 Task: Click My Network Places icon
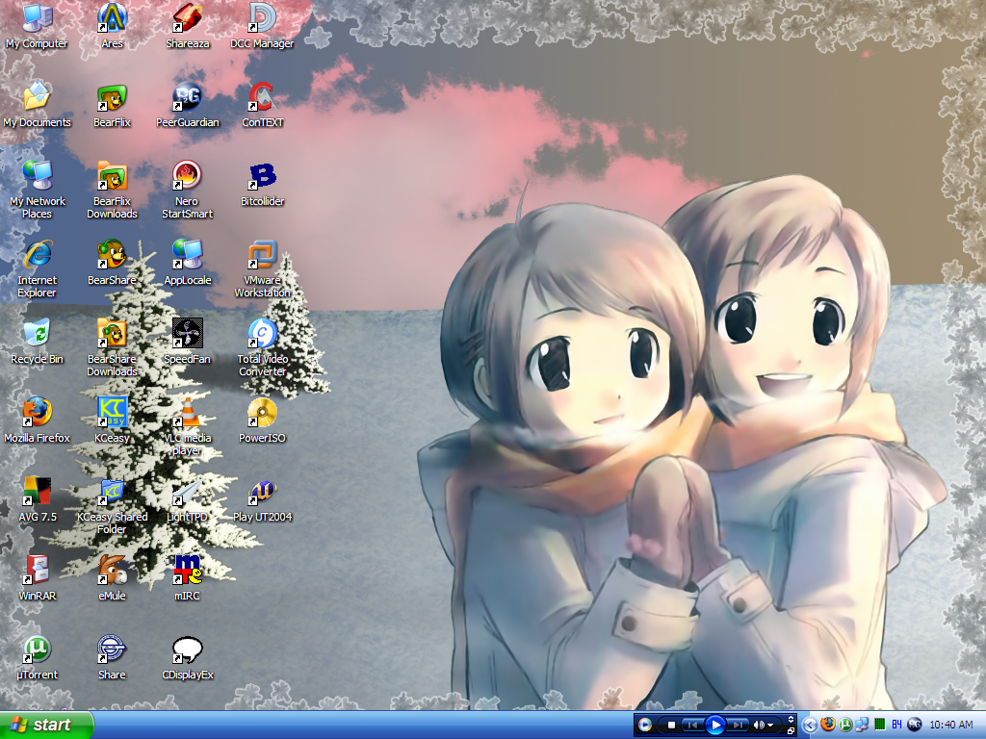pyautogui.click(x=38, y=190)
